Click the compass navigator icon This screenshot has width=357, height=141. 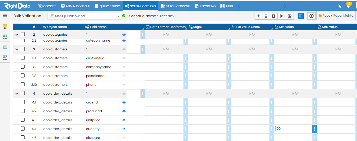point(311,16)
